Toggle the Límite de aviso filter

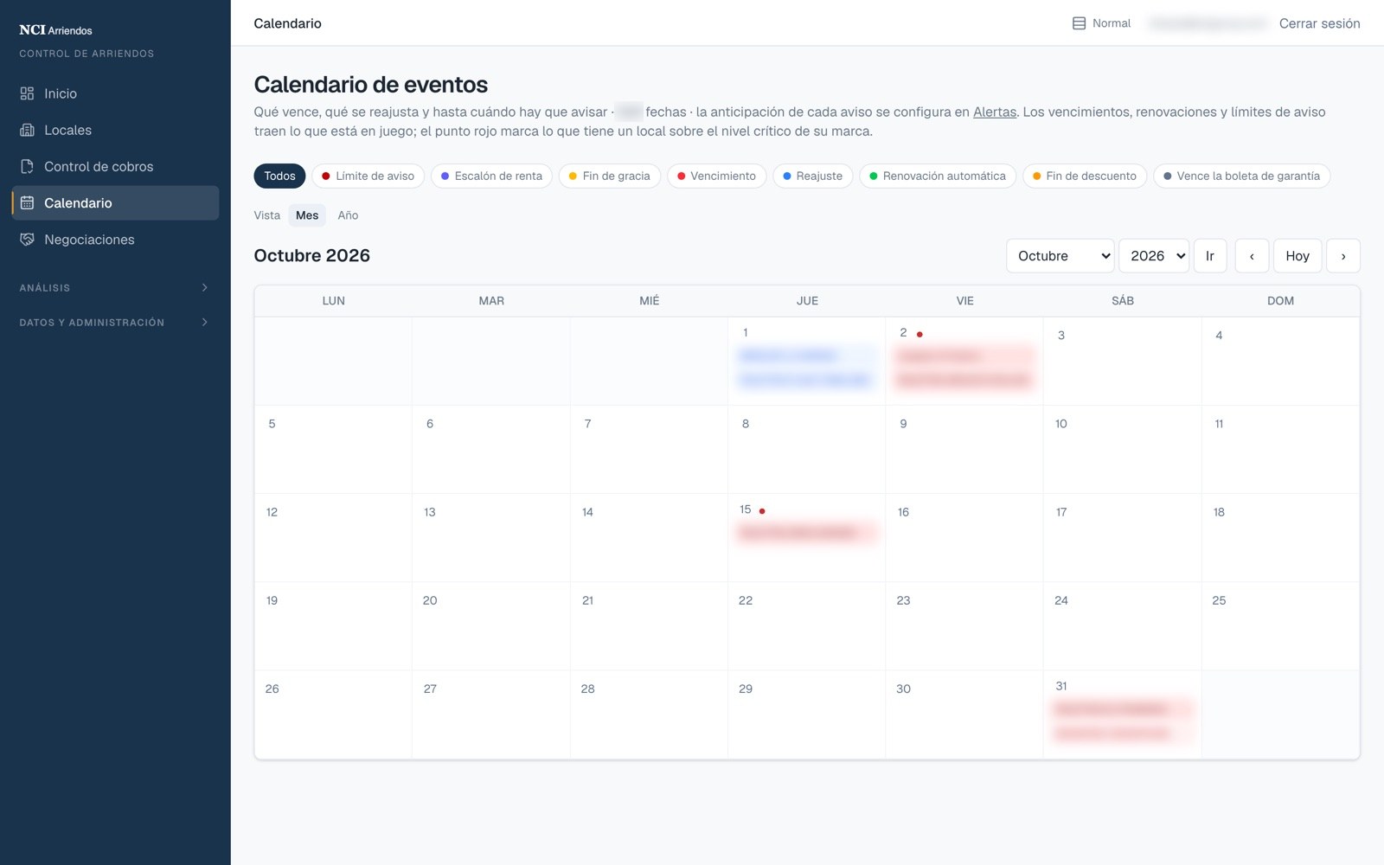point(368,176)
